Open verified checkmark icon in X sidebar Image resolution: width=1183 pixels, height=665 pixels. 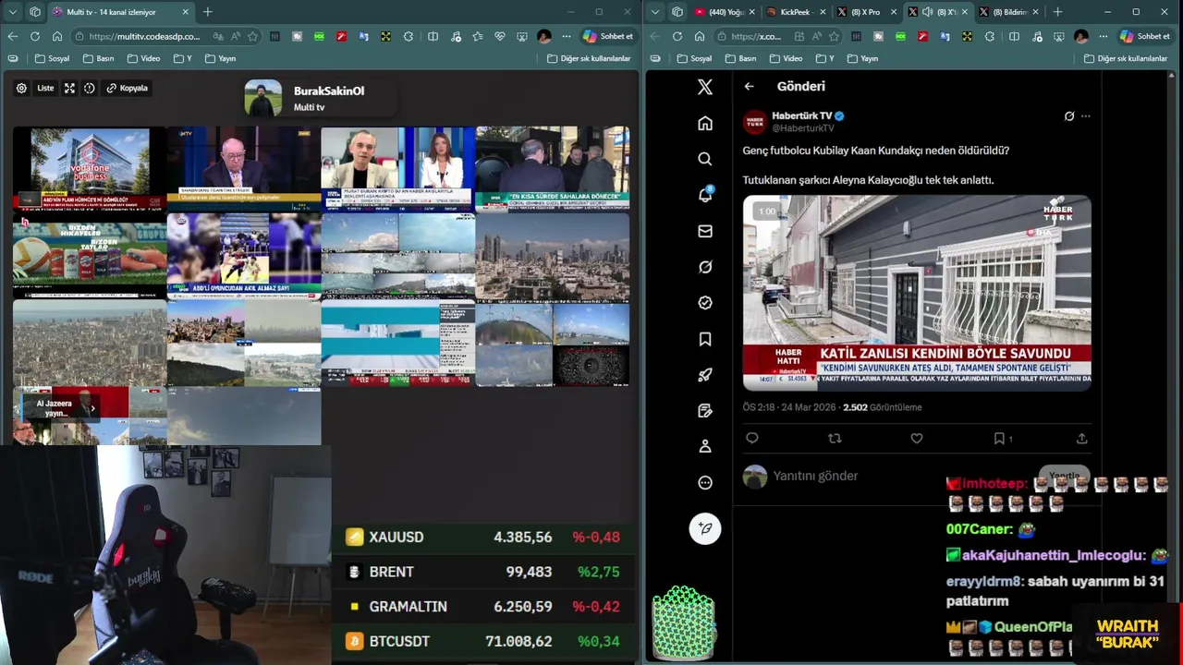coord(705,303)
